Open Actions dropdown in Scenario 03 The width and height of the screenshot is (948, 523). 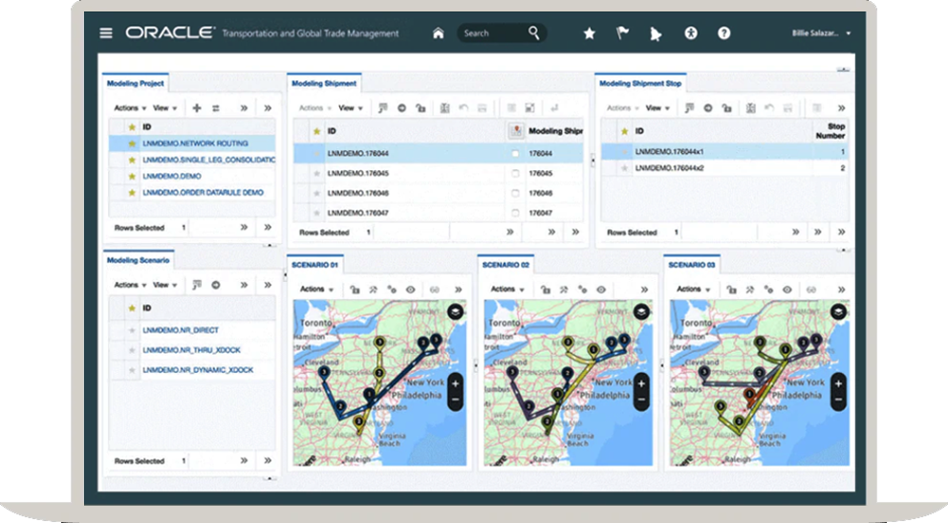[x=694, y=289]
